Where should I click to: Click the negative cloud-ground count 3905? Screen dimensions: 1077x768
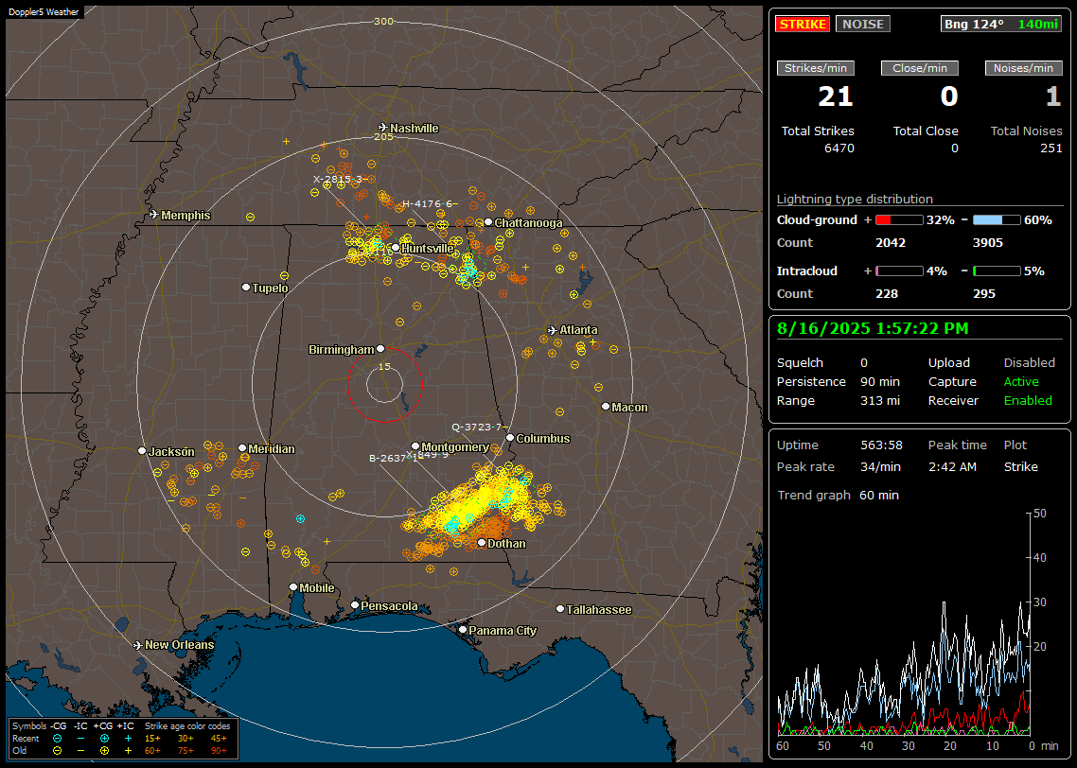988,242
